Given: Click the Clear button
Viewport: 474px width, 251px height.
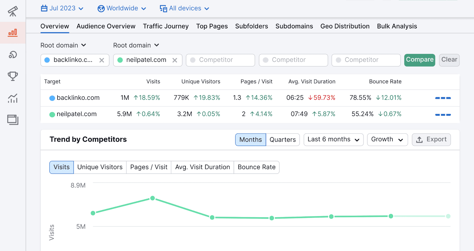Looking at the screenshot, I should point(449,60).
